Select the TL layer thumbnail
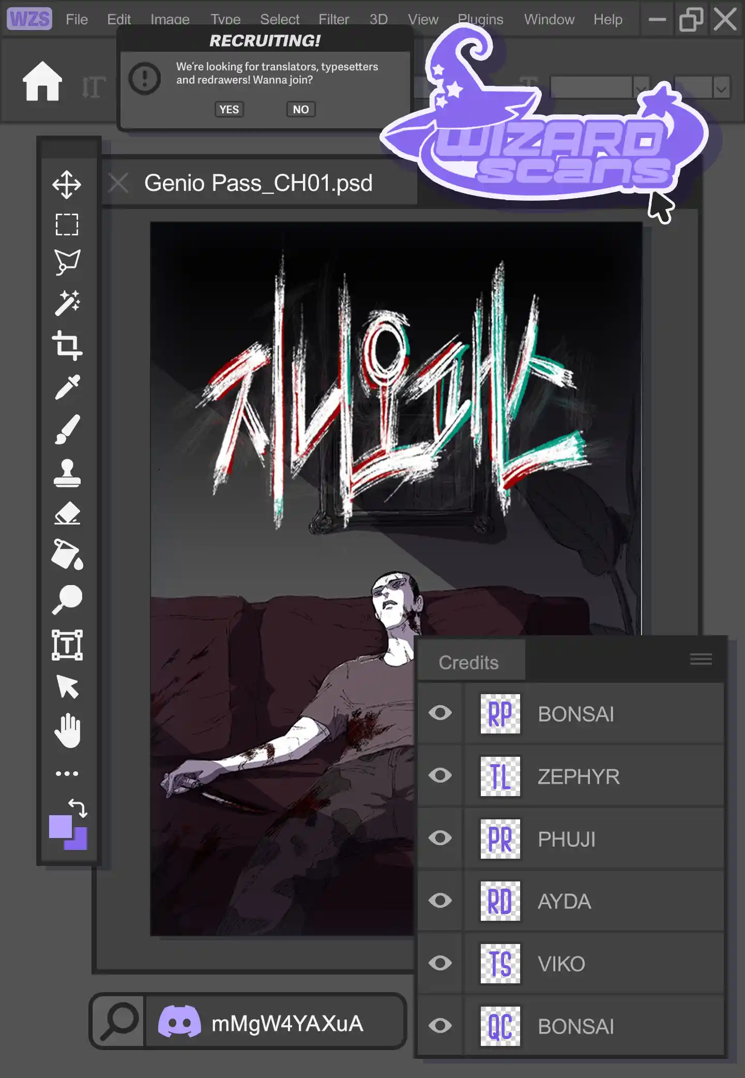Image resolution: width=745 pixels, height=1078 pixels. 500,776
